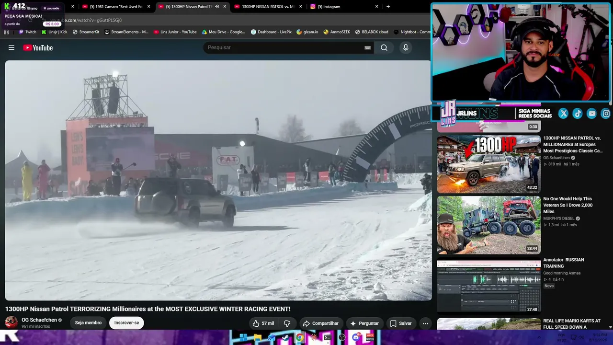Click the 961 mil inscritos subscriber count
The width and height of the screenshot is (613, 345).
click(35, 327)
